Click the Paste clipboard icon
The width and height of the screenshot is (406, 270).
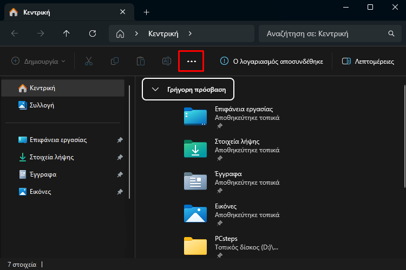tap(141, 61)
